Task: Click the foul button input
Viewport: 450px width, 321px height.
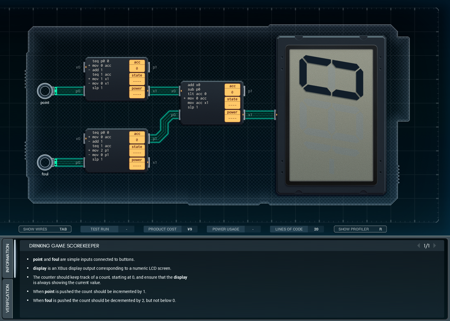Action: [45, 162]
